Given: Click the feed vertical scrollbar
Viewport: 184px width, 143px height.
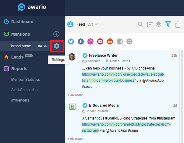Looking at the screenshot, I should point(182,97).
